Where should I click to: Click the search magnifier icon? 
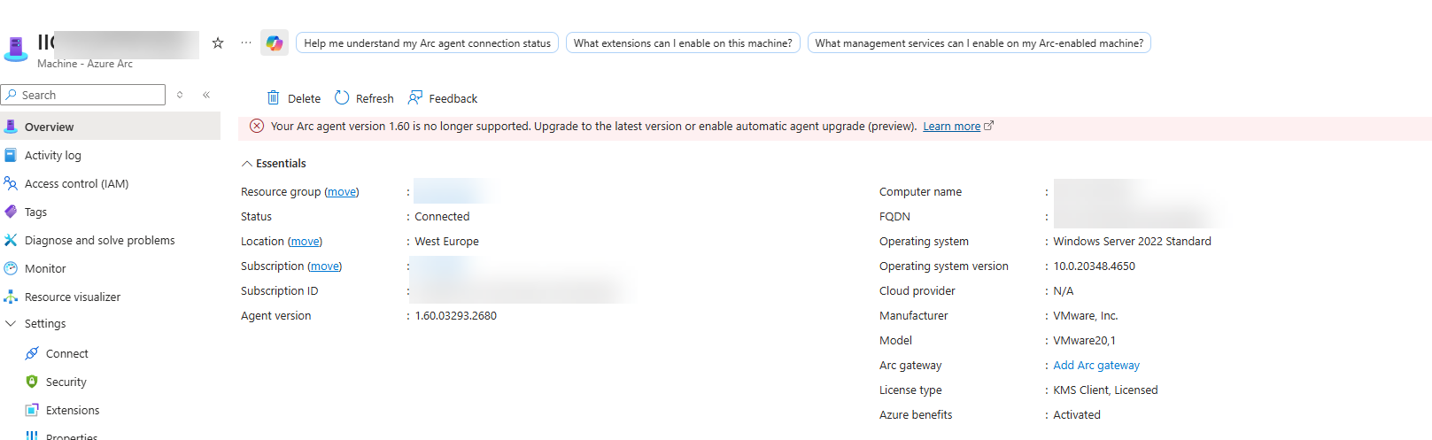coord(12,95)
